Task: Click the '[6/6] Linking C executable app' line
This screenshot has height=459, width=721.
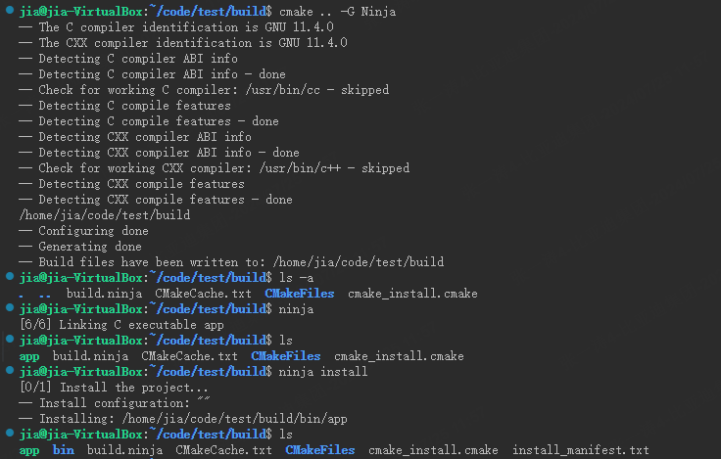Action: pos(121,325)
